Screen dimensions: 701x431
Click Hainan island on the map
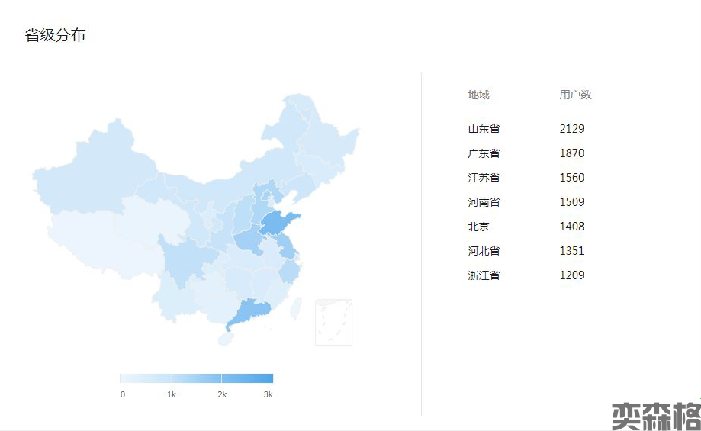224,338
